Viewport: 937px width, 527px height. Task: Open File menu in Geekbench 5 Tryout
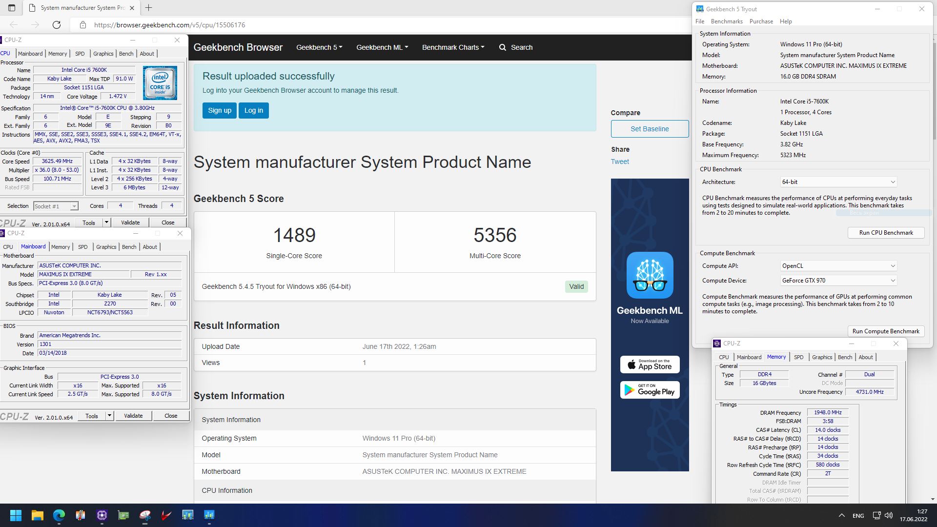(700, 21)
